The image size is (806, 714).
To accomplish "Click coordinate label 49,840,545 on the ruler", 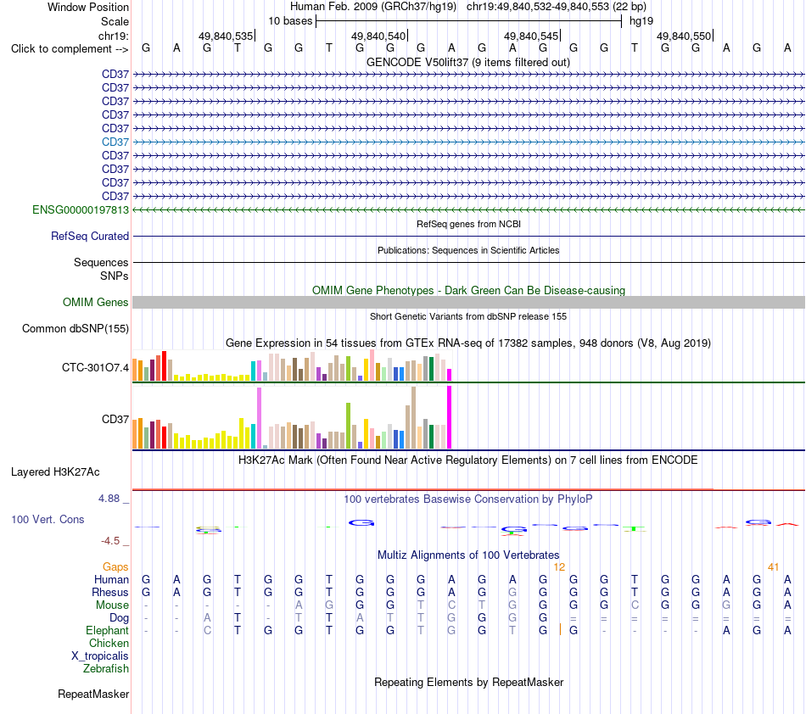I will (x=531, y=36).
